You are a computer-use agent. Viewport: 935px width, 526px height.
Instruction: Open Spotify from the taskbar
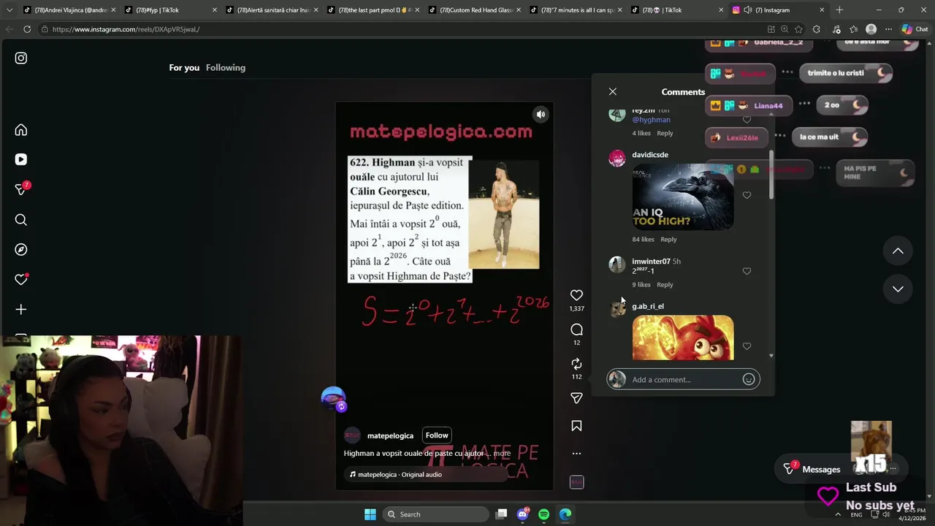pyautogui.click(x=543, y=514)
